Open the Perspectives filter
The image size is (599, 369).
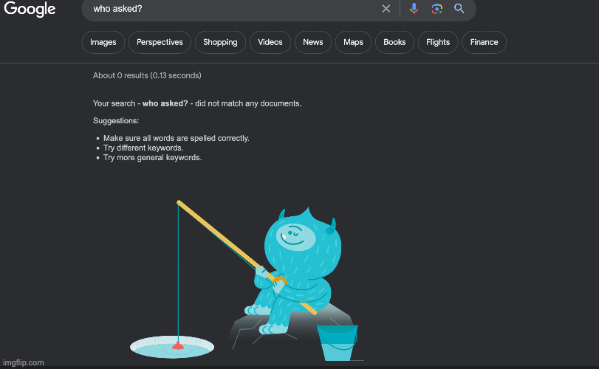160,42
